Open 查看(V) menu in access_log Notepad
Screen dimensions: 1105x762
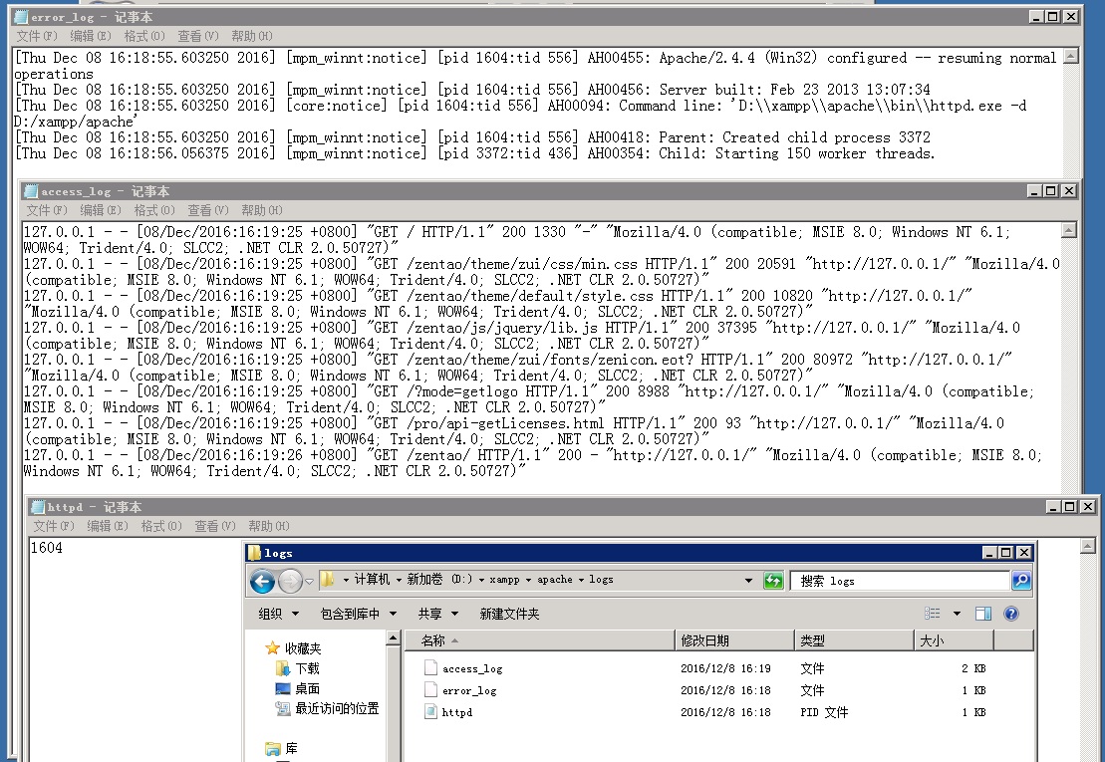208,210
